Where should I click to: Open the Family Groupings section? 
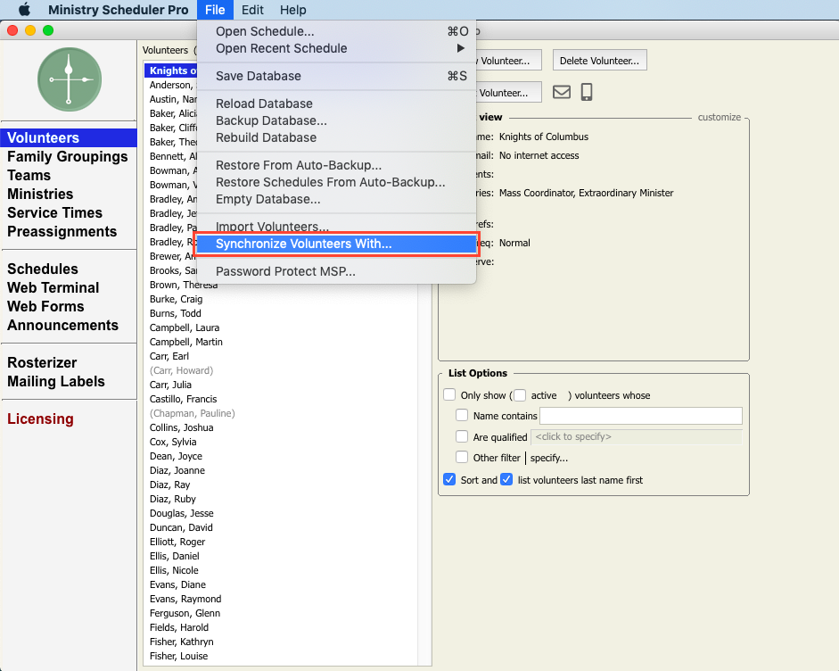point(68,156)
